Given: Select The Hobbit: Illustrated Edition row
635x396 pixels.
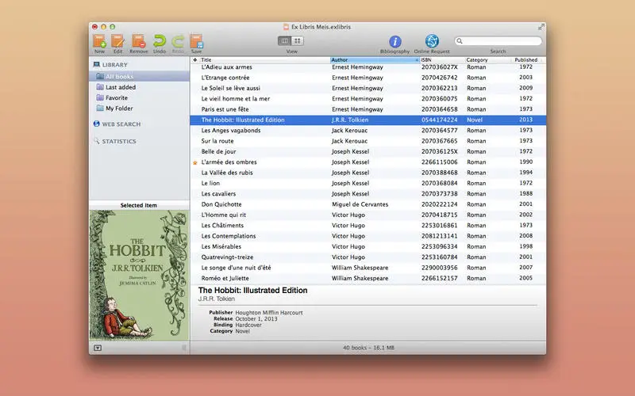Looking at the screenshot, I should point(368,120).
